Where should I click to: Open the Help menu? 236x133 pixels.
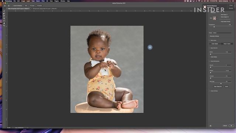pos(68,1)
